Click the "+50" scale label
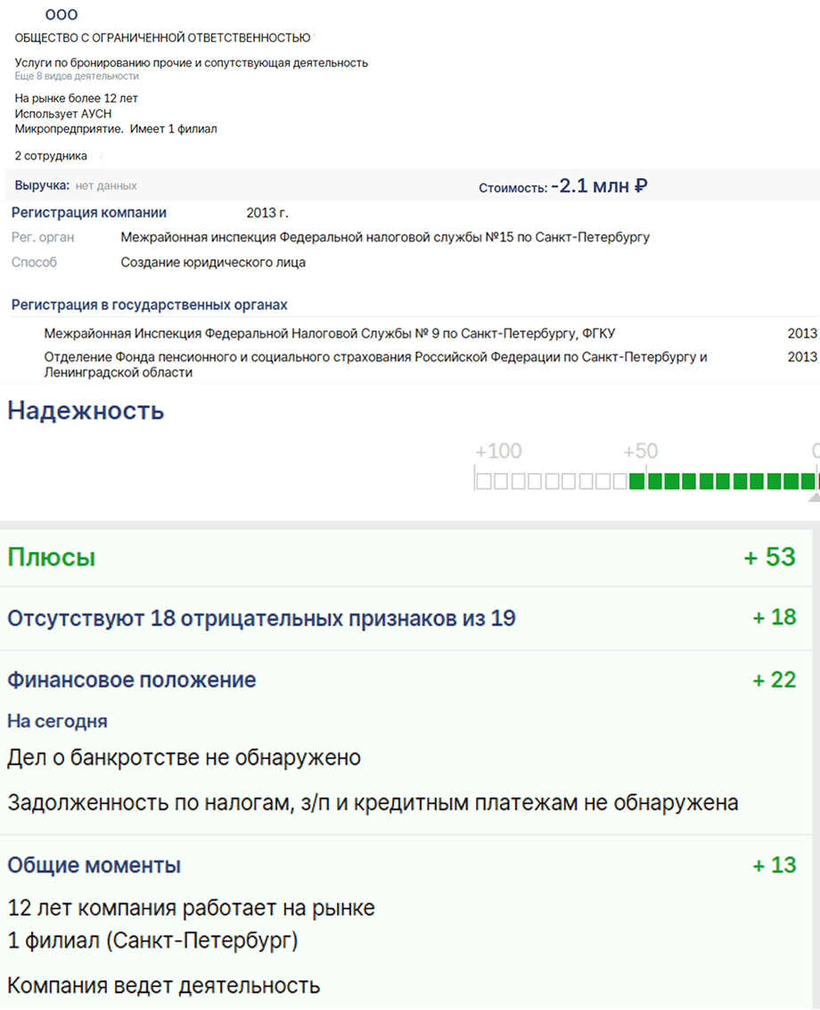 point(640,451)
